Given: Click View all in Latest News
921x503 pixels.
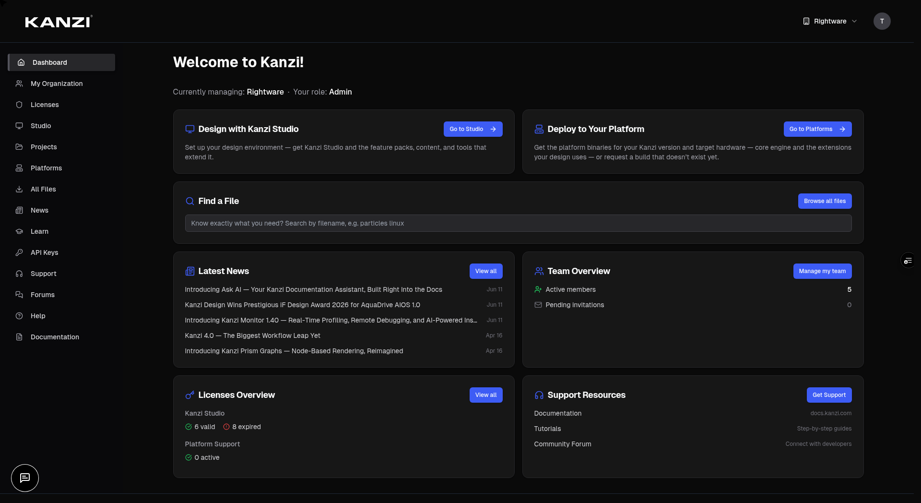Looking at the screenshot, I should [x=486, y=271].
